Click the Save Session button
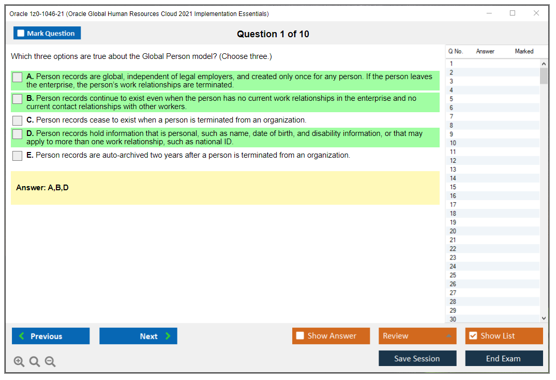This screenshot has height=380, width=556. pos(417,358)
